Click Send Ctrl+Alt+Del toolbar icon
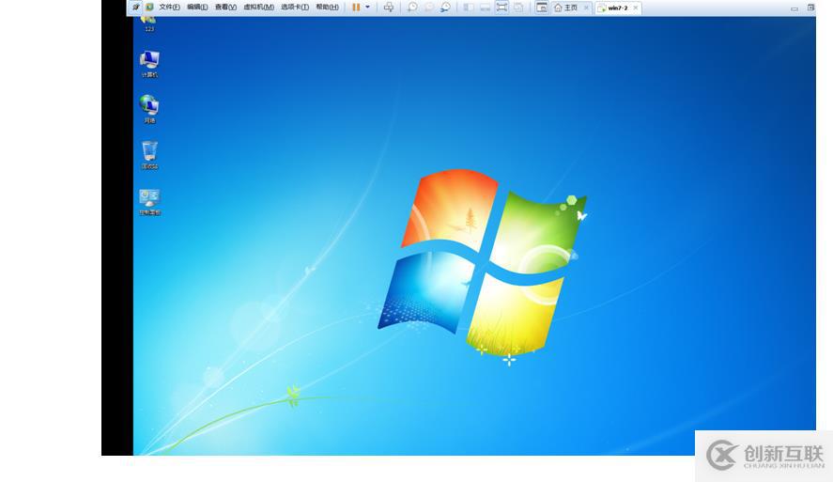This screenshot has height=482, width=833. click(389, 8)
